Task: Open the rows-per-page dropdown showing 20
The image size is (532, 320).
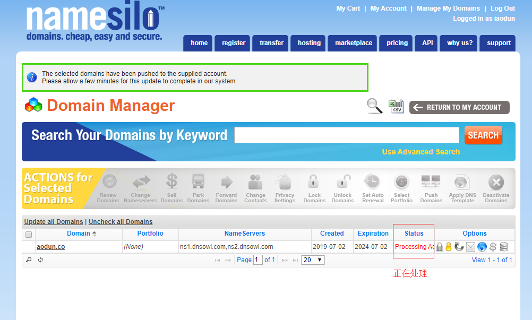Action: (313, 260)
